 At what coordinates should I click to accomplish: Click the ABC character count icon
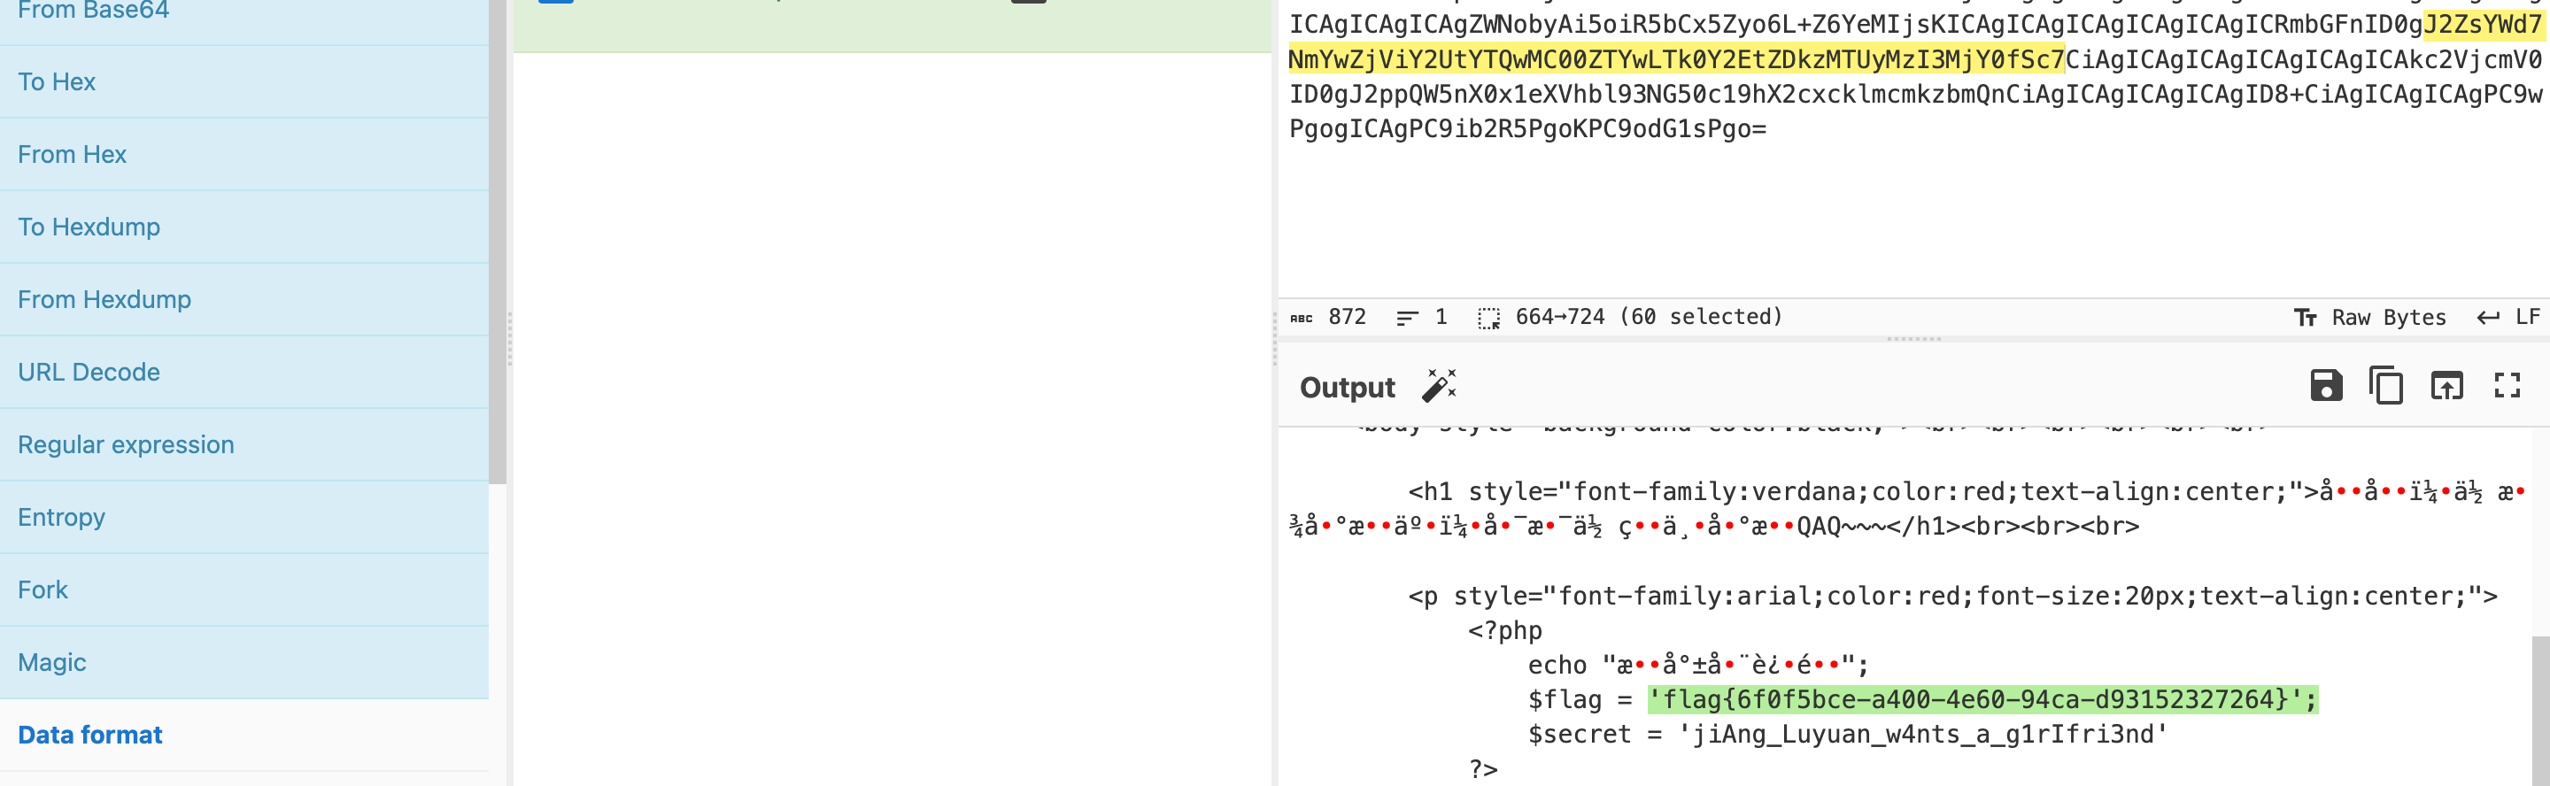click(1302, 318)
